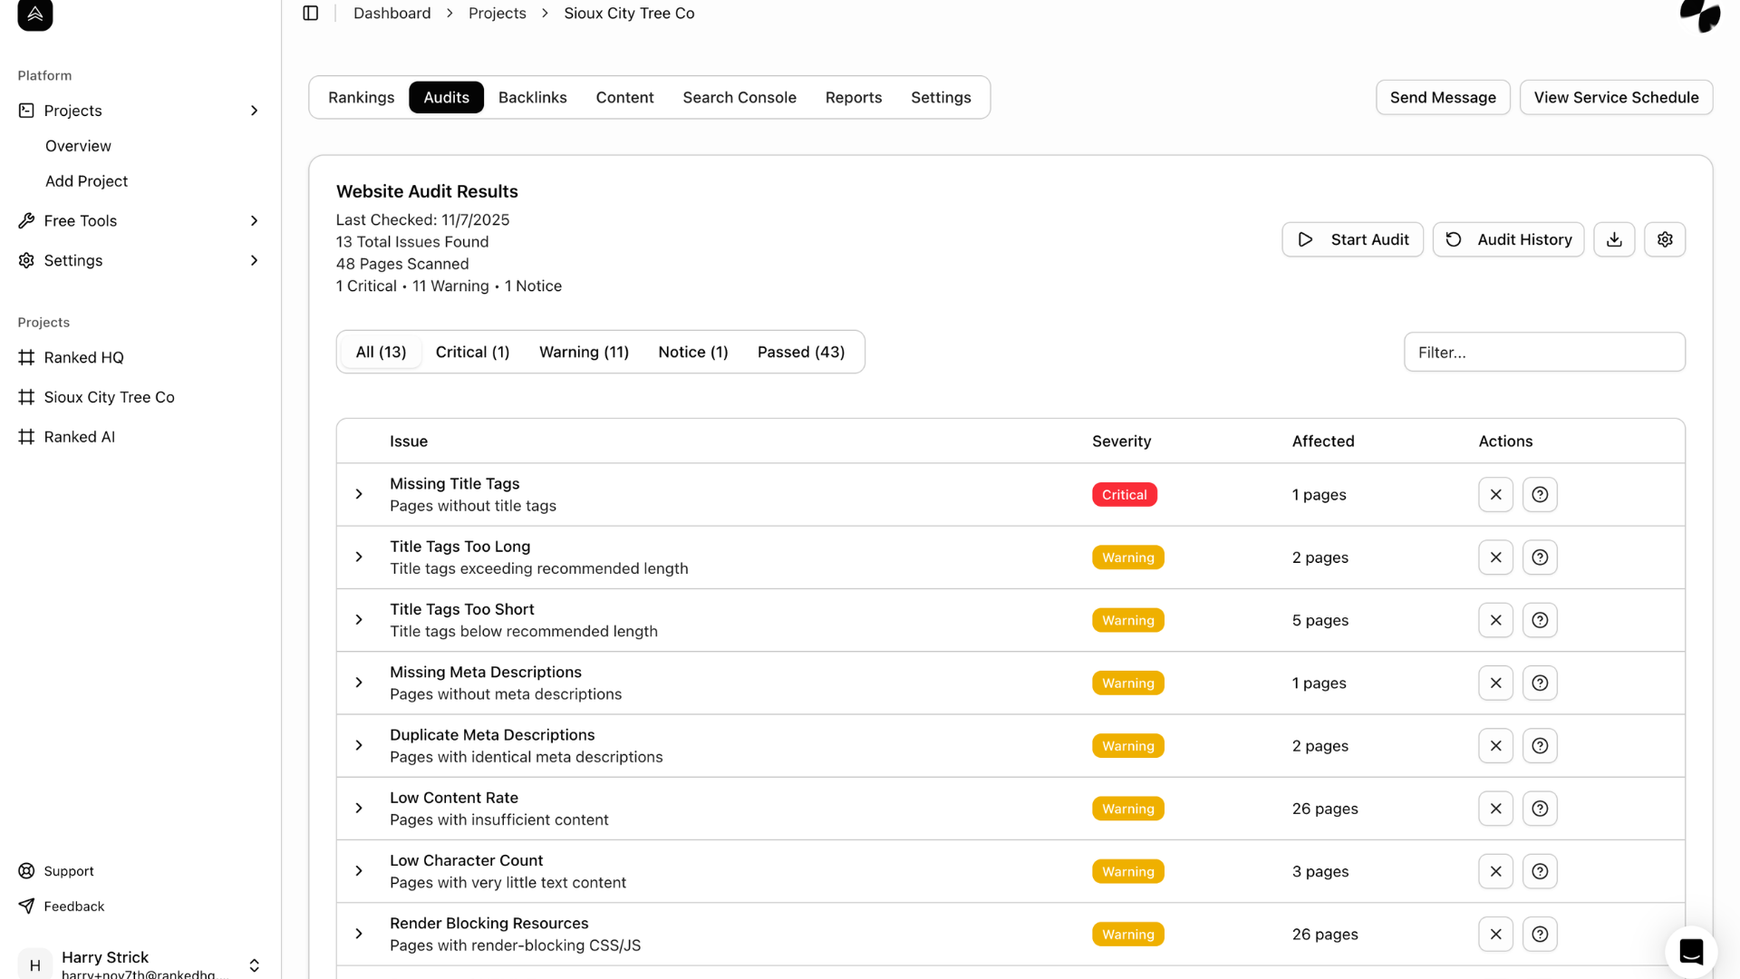
Task: Focus the Filter input field
Action: point(1543,353)
